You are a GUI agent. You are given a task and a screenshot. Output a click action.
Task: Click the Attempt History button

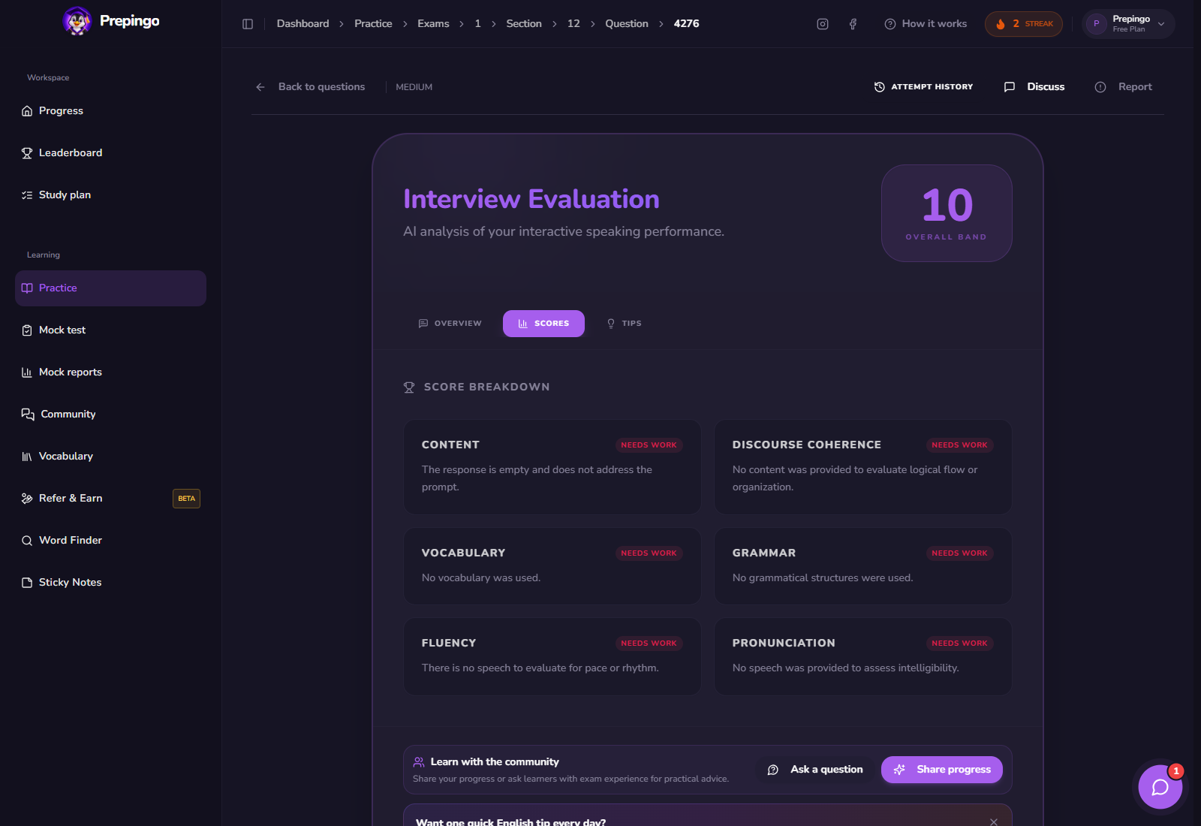pyautogui.click(x=923, y=87)
